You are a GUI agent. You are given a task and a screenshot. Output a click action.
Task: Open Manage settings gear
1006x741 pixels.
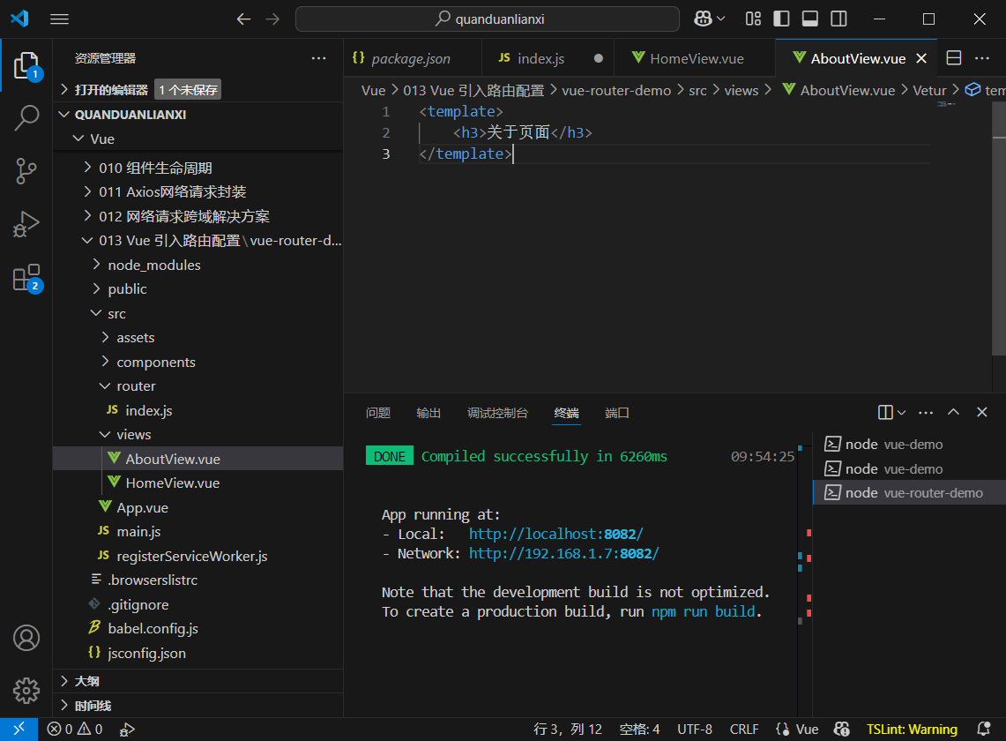coord(26,690)
